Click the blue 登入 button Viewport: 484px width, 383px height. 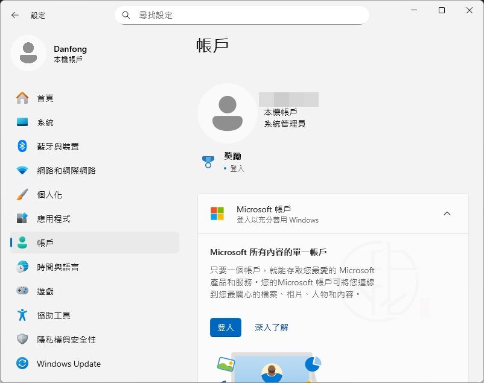[x=226, y=328]
